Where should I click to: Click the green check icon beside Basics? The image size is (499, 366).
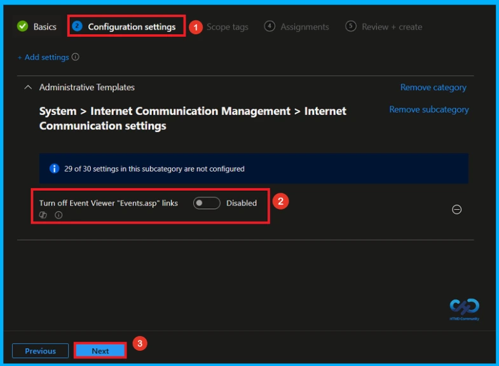23,27
